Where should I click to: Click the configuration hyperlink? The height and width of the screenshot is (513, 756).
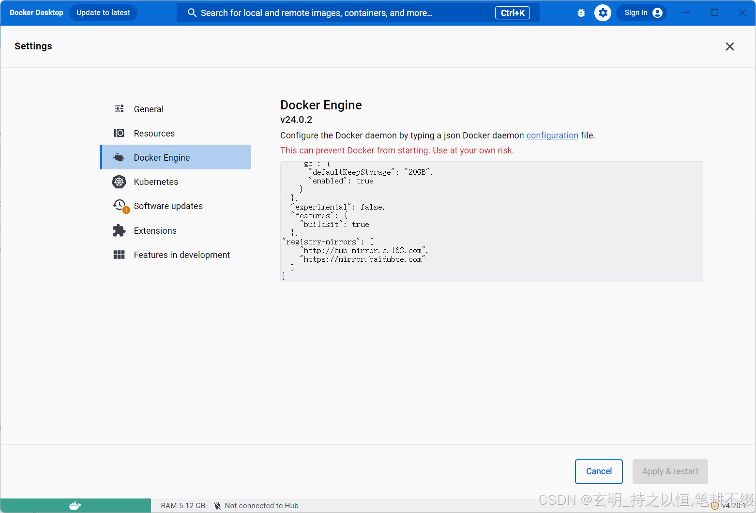pyautogui.click(x=552, y=135)
